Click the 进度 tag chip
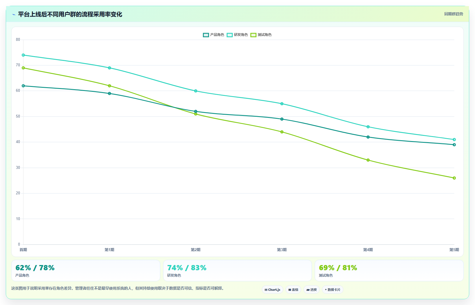This screenshot has width=475, height=305. pyautogui.click(x=312, y=290)
